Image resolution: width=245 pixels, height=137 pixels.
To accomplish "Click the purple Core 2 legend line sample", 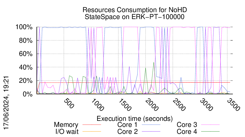I will point(151,131).
